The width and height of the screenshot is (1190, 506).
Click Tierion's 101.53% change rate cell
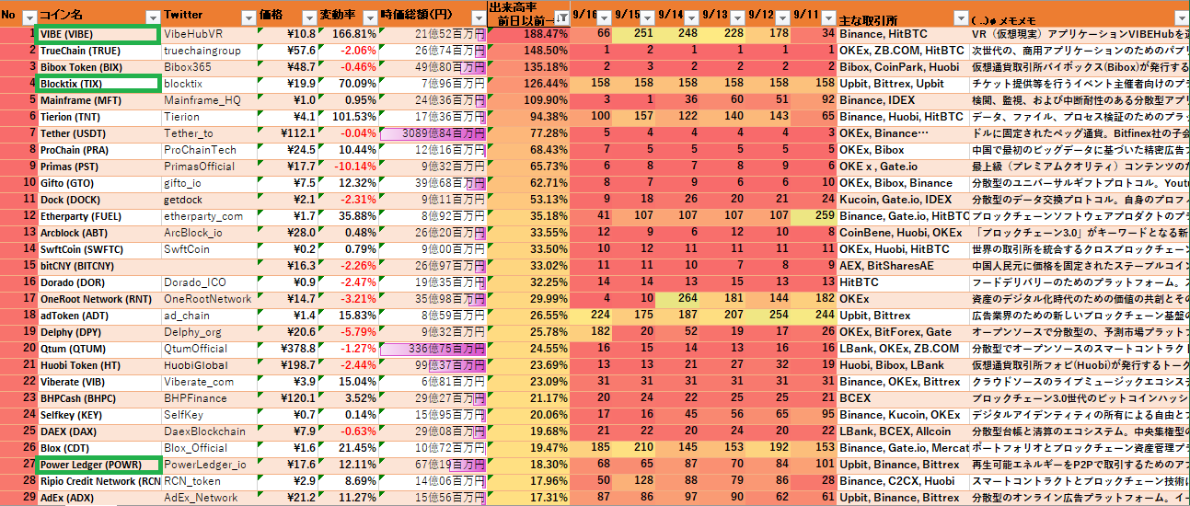pos(349,117)
